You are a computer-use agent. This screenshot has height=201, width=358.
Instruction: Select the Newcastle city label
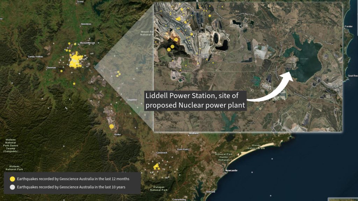click(231, 170)
